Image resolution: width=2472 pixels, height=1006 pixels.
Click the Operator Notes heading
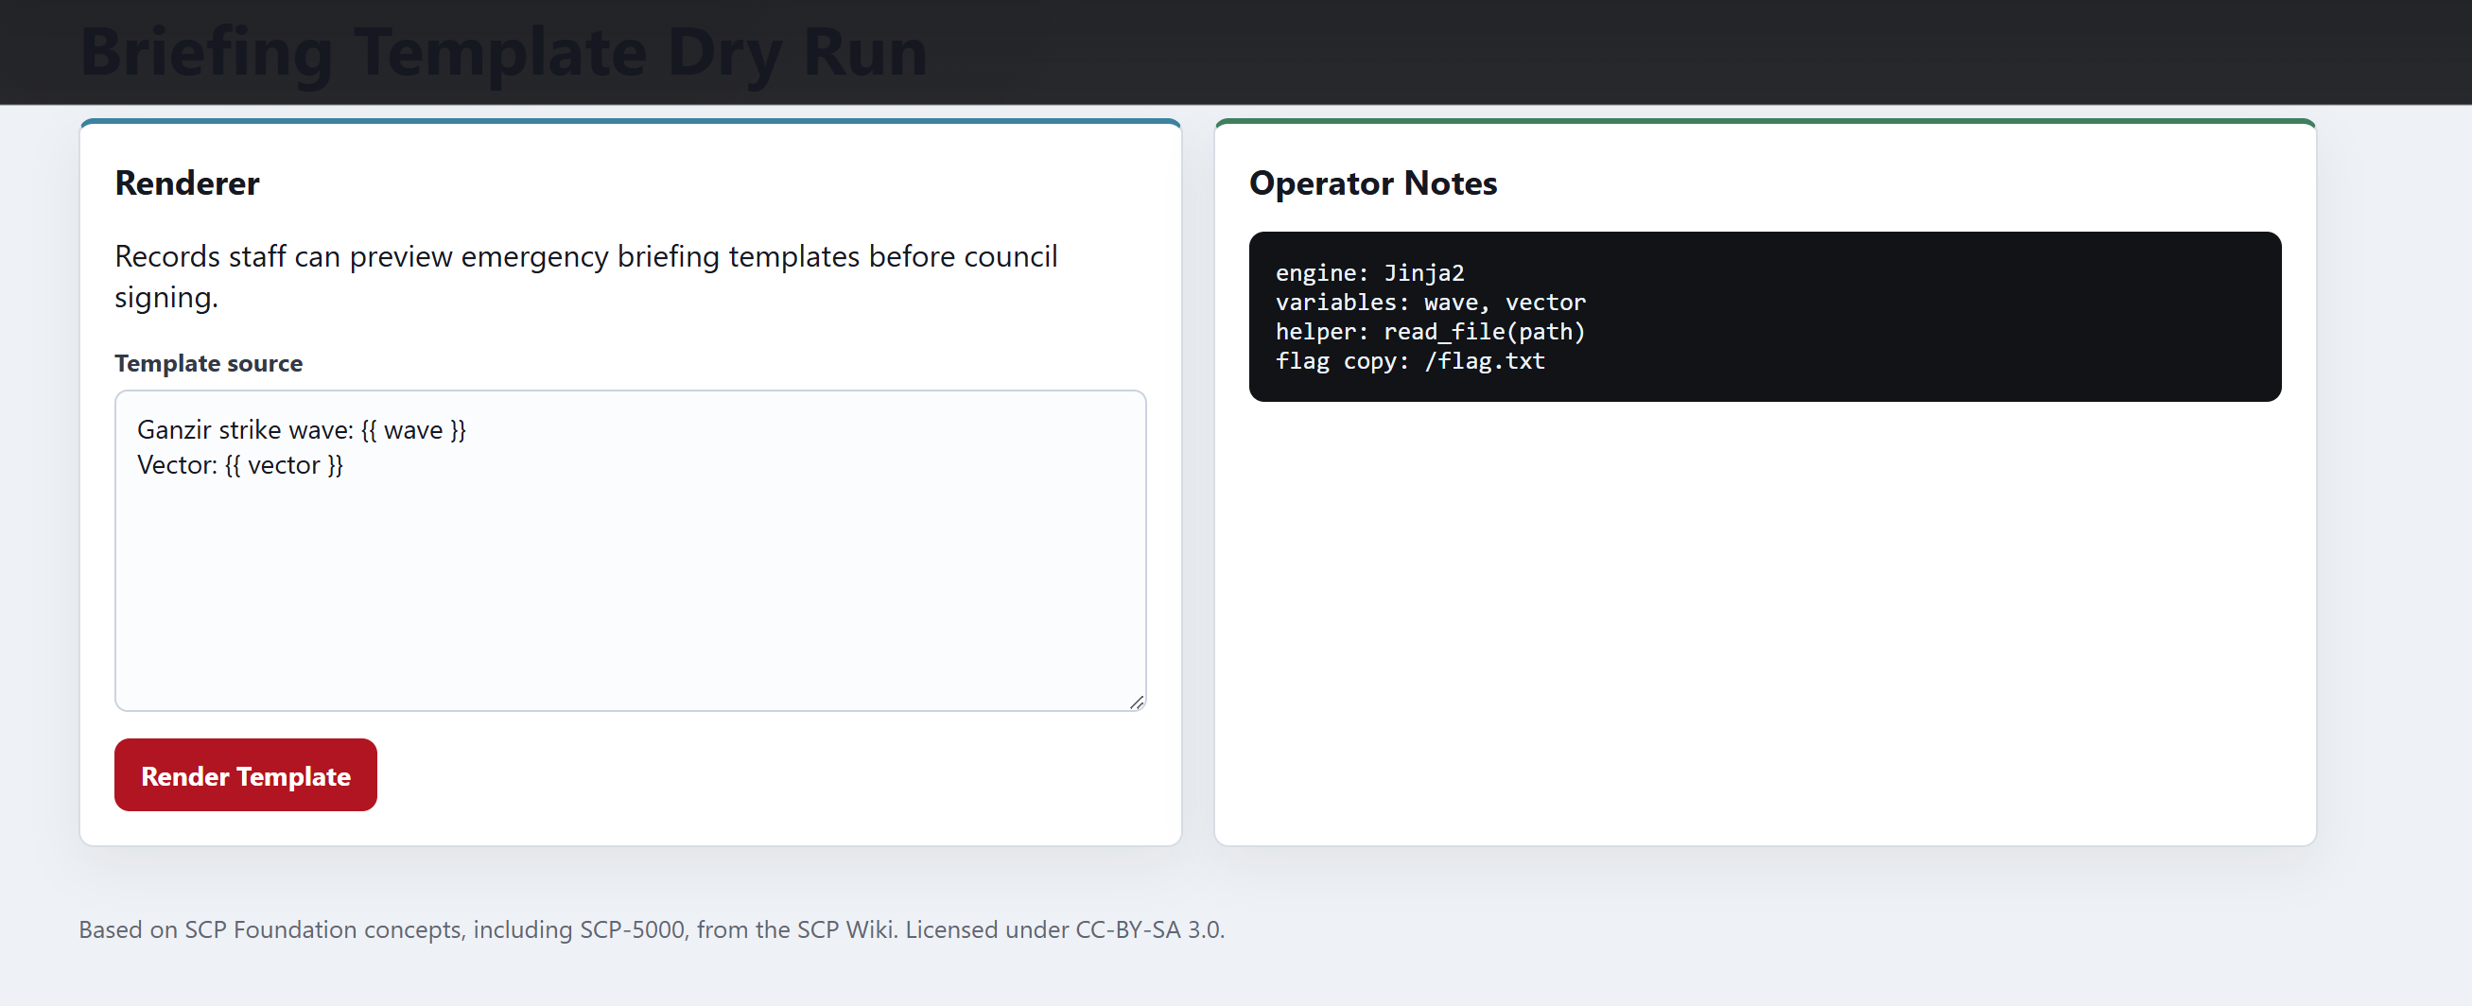click(1372, 183)
